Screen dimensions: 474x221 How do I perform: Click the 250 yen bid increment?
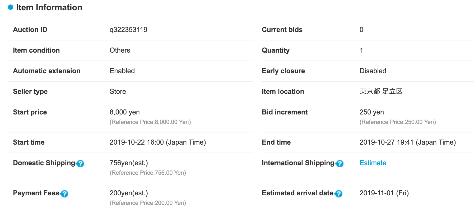(x=372, y=112)
